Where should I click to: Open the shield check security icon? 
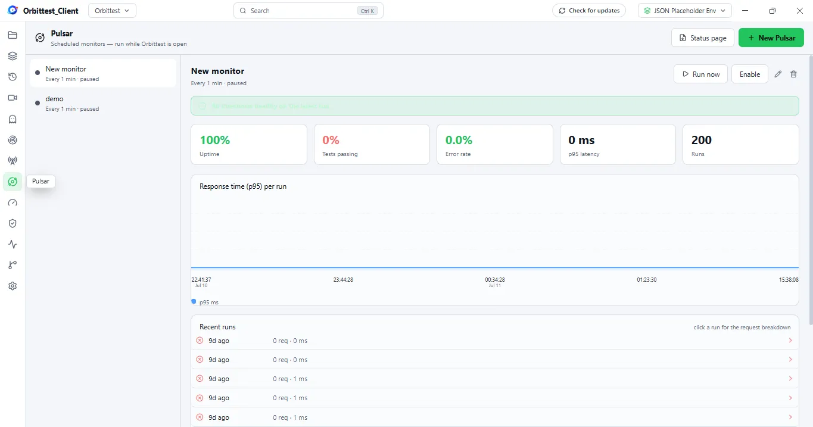click(13, 223)
